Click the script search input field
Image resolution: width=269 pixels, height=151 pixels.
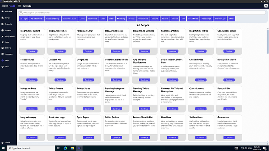coord(142,13)
